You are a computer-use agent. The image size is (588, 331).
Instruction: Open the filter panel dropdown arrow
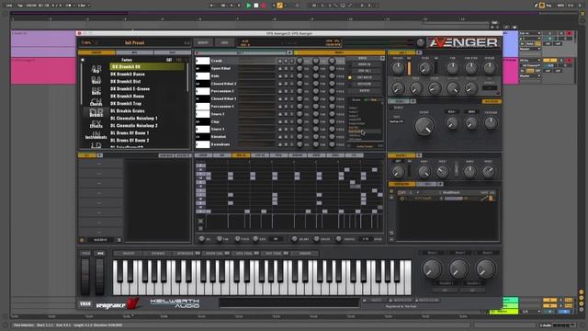pyautogui.click(x=413, y=101)
